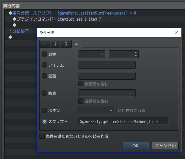Select tab 4 in 条件分岐 dialog
185x159 pixels.
77,44
